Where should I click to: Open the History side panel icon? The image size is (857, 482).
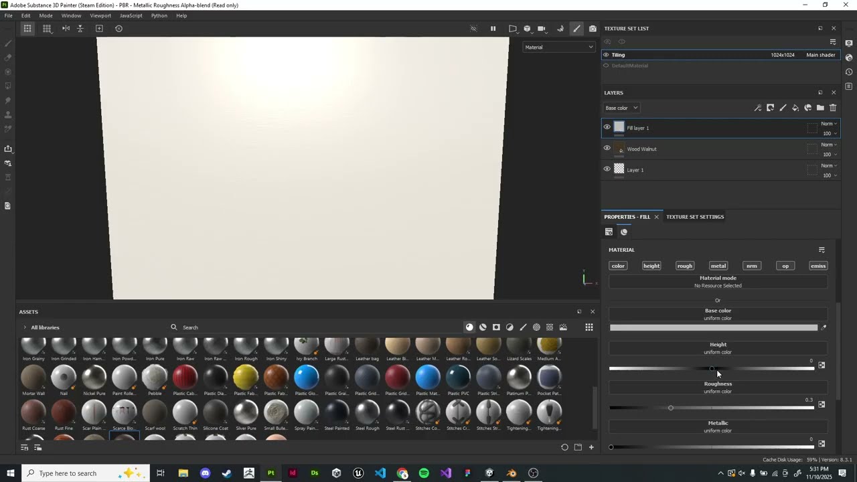coord(849,72)
